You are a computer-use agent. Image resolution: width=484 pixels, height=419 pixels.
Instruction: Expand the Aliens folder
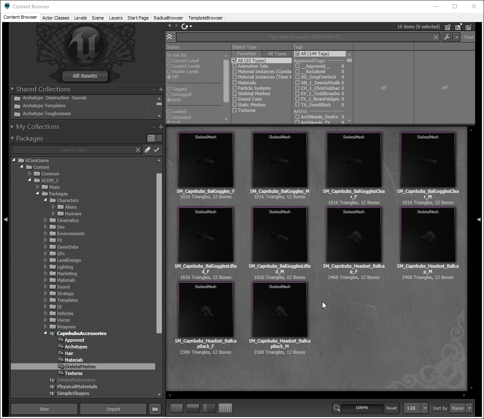coord(53,207)
